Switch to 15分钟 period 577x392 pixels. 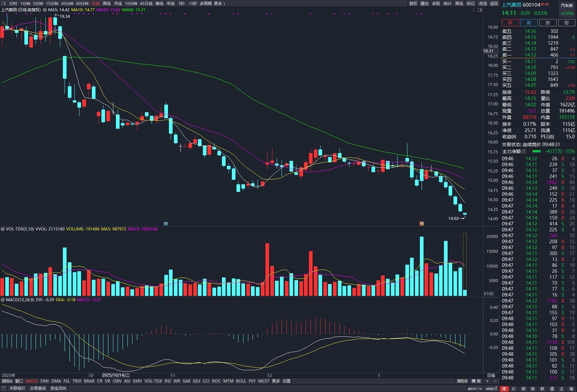point(52,3)
